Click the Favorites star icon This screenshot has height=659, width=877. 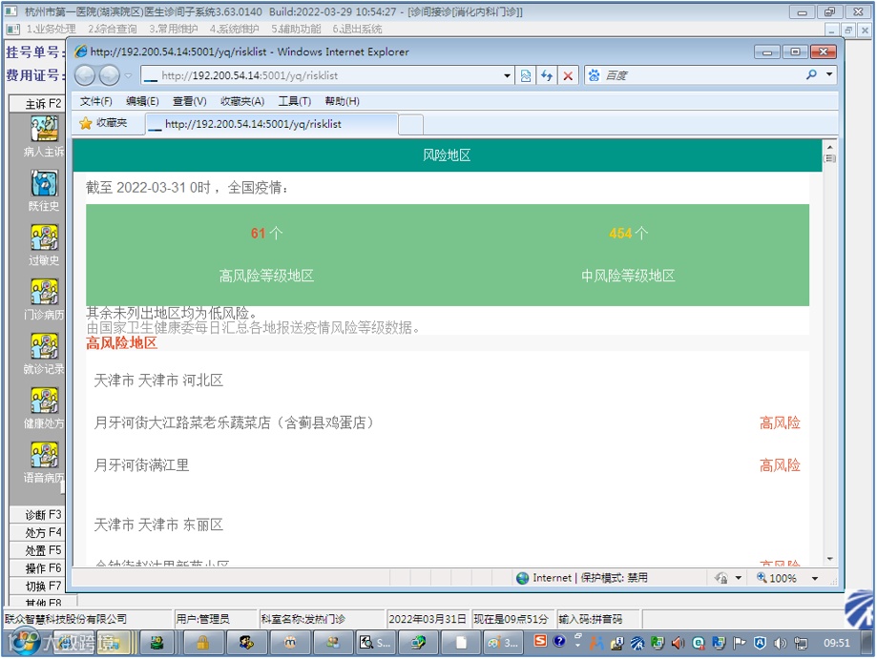point(86,123)
